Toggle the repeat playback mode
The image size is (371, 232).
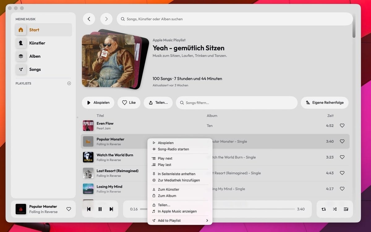pos(324,209)
